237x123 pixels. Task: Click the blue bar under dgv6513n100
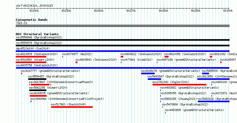pyautogui.click(x=122, y=51)
